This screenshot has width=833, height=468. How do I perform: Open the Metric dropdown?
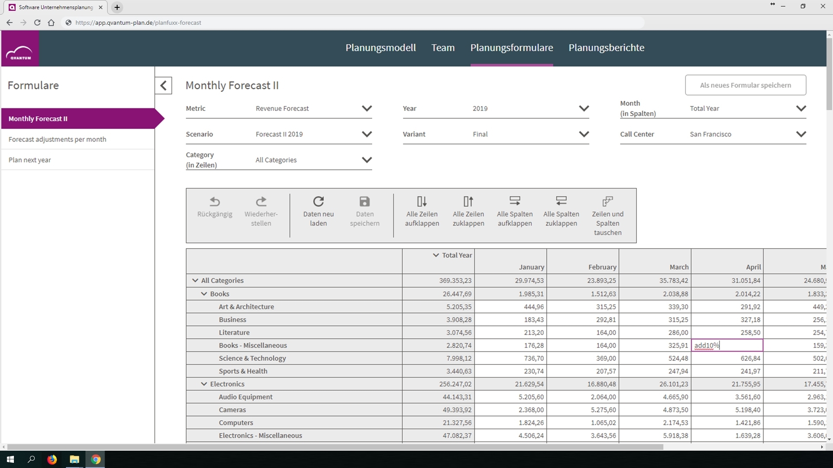click(x=367, y=108)
